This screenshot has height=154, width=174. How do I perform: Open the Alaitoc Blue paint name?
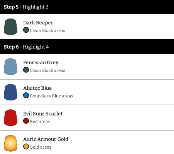click(x=37, y=88)
